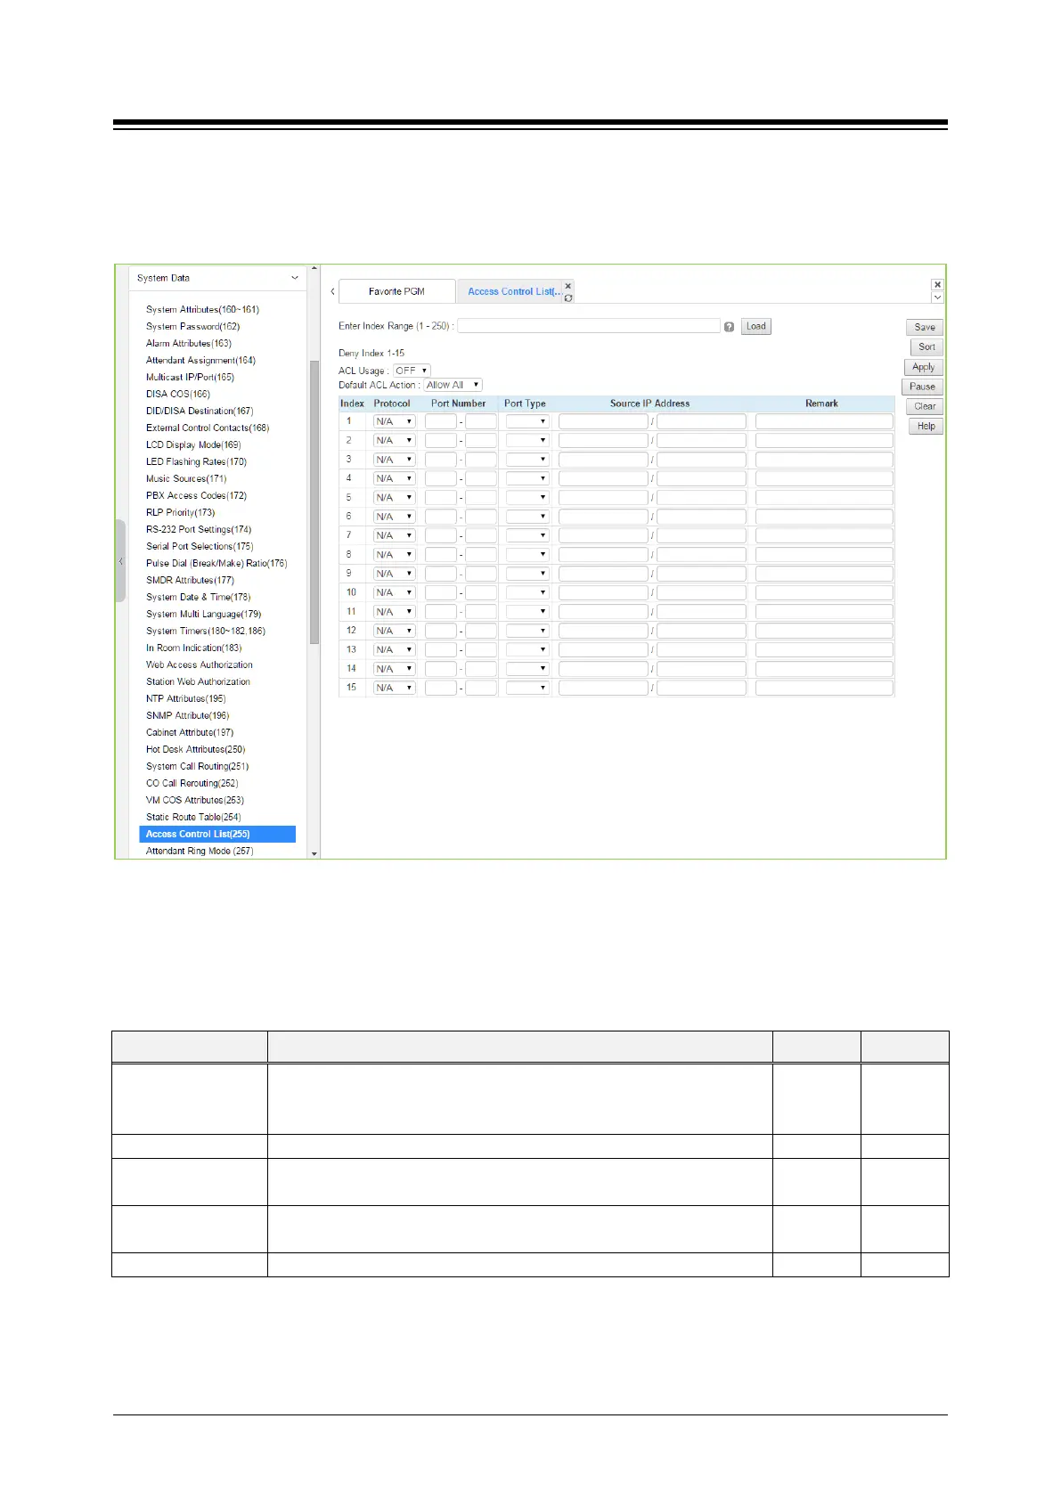Open RS-232 Port Settings(174) menu item
The width and height of the screenshot is (1061, 1500).
pyautogui.click(x=199, y=529)
